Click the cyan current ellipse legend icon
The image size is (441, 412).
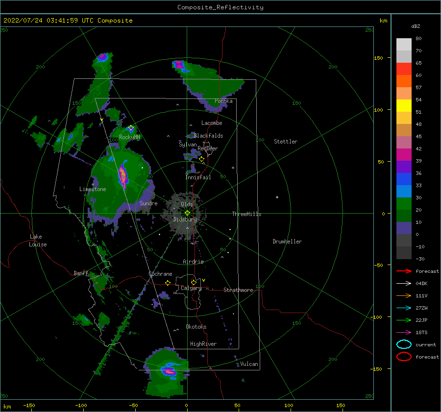[x=404, y=344]
